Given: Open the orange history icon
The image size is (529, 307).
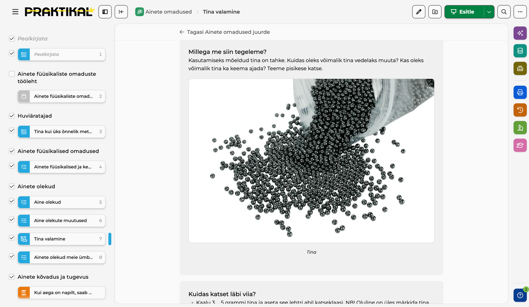Looking at the screenshot, I should tap(520, 110).
